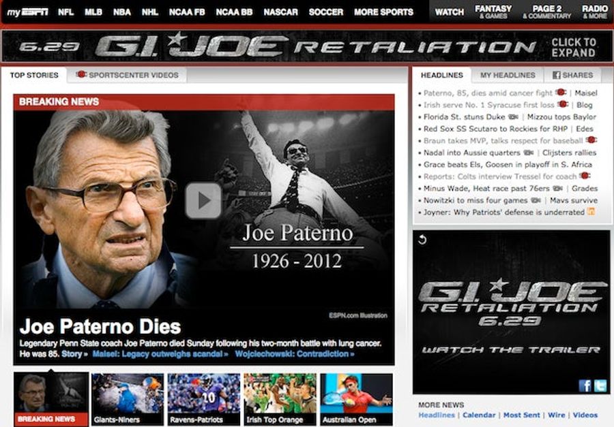This screenshot has width=614, height=427.
Task: Open Wojciechowski: Contradiction link
Action: pyautogui.click(x=295, y=354)
